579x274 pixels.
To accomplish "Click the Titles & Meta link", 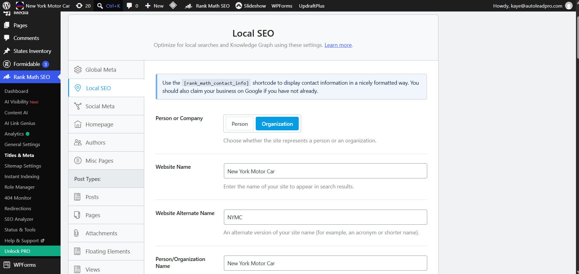I will [19, 155].
